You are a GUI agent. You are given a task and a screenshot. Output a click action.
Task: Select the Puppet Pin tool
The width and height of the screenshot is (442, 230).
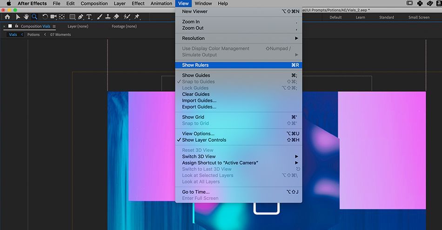[x=137, y=17]
